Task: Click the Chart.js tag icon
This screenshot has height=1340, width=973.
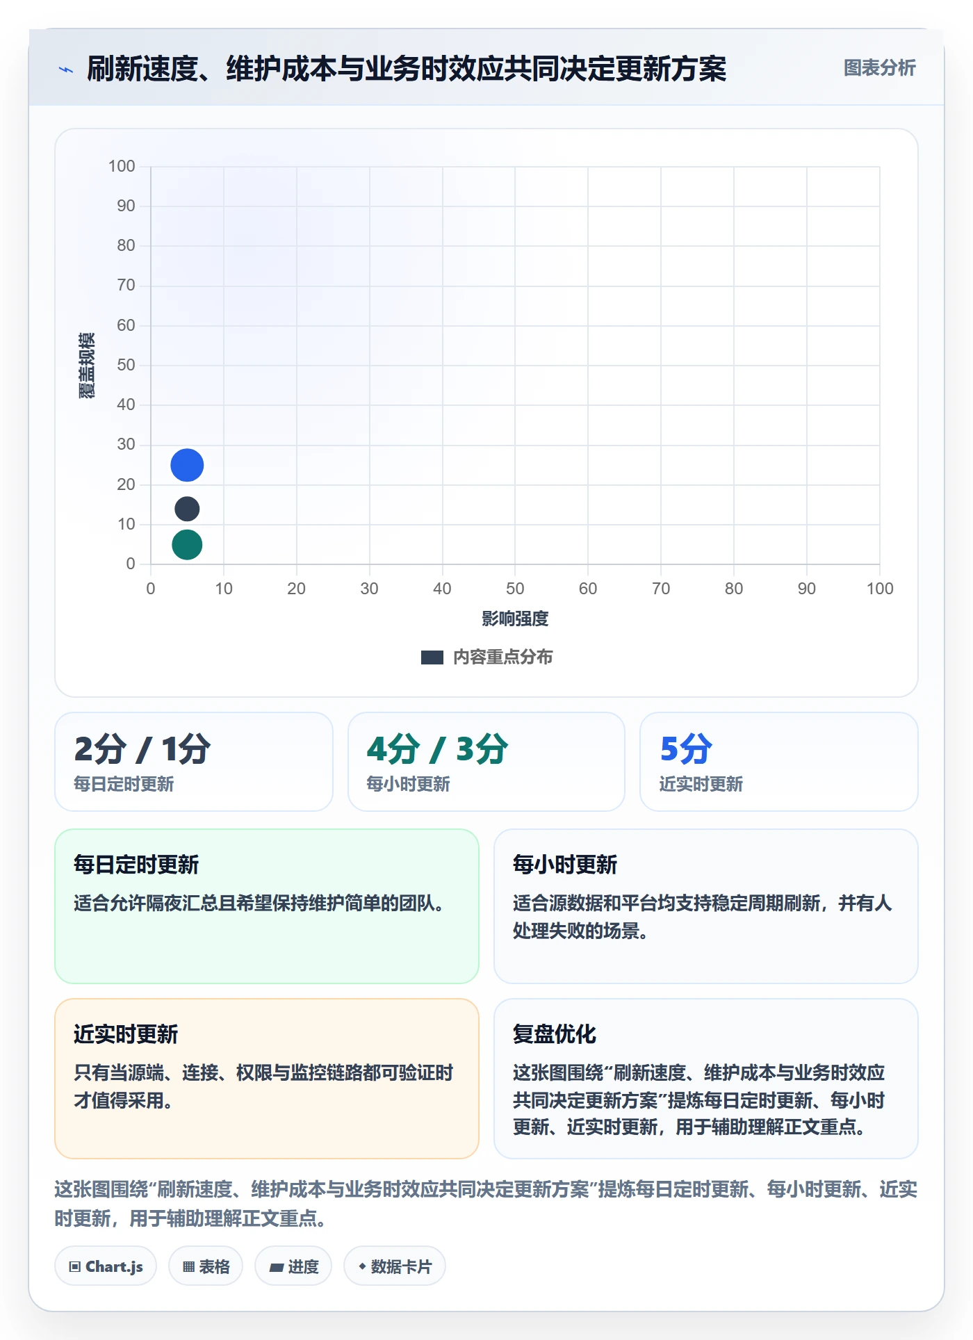Action: [75, 1266]
